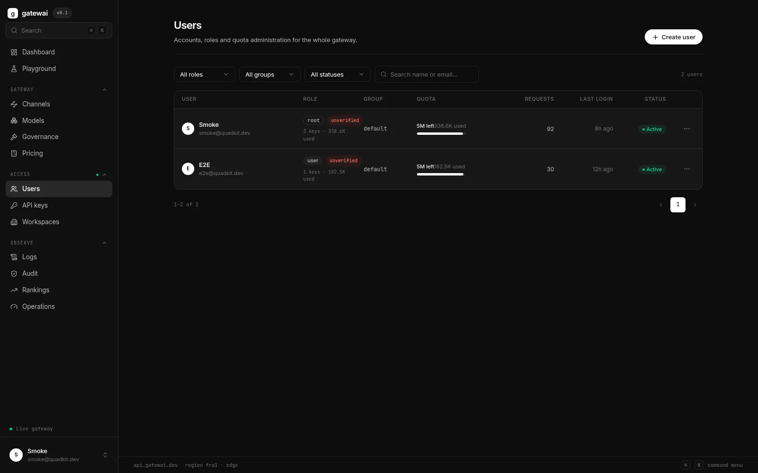Open row actions menu for E2E

tap(687, 169)
